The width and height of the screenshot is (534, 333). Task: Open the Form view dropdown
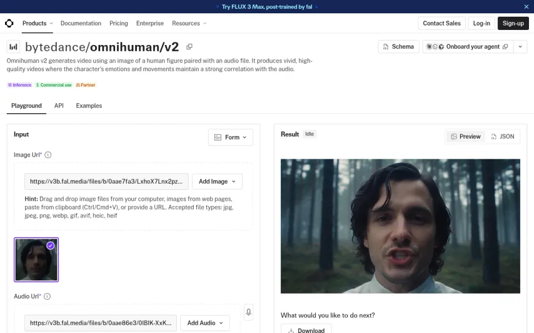coord(230,137)
